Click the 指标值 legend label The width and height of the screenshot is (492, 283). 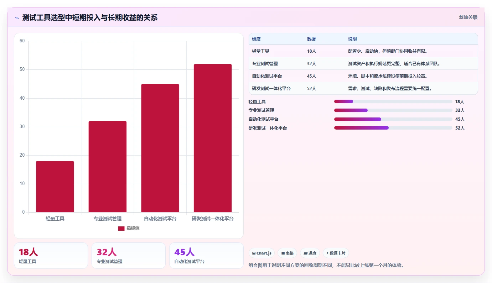click(x=133, y=228)
